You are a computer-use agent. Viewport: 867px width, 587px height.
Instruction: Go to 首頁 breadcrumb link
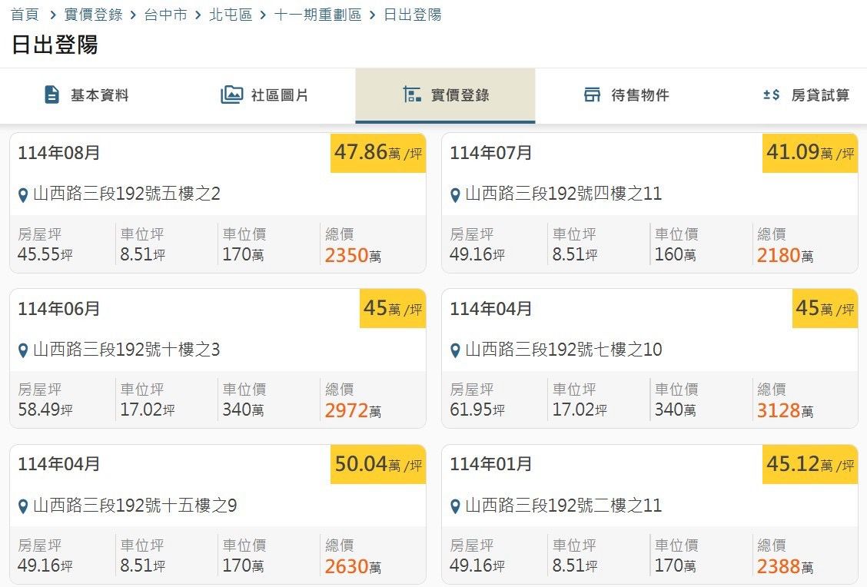coord(25,15)
